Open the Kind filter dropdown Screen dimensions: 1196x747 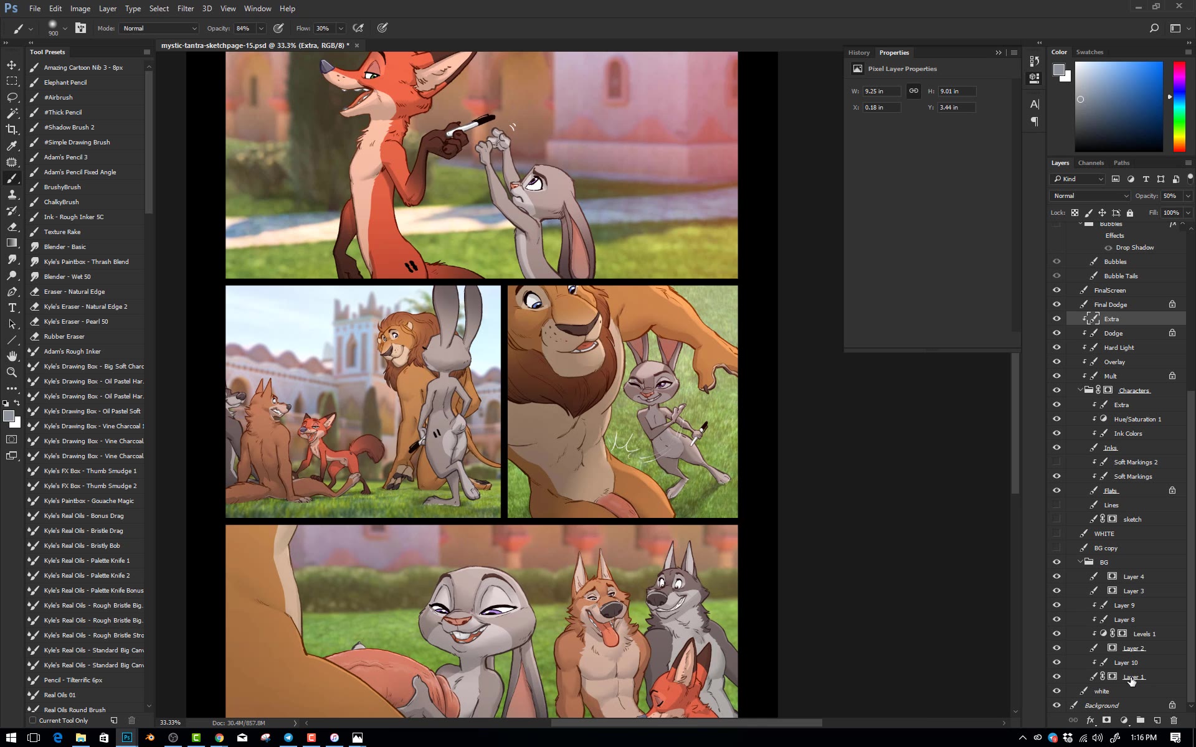point(1078,179)
